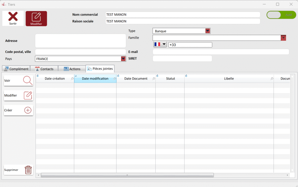Click search icon in Libelle column header
The image size is (298, 187).
click(x=272, y=79)
